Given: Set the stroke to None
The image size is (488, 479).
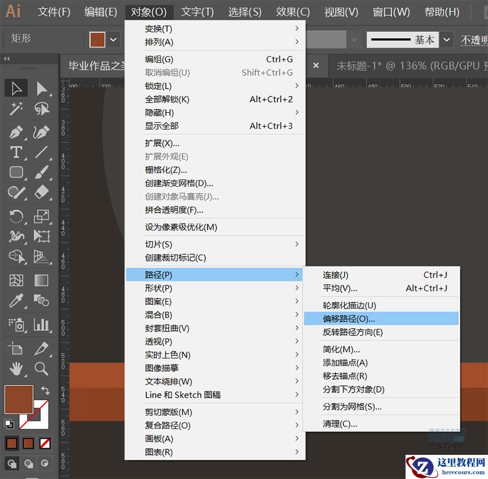Looking at the screenshot, I should [x=45, y=443].
